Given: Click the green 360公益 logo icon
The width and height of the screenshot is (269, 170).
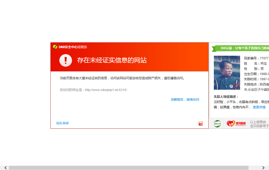Looking at the screenshot, I should (217, 124).
